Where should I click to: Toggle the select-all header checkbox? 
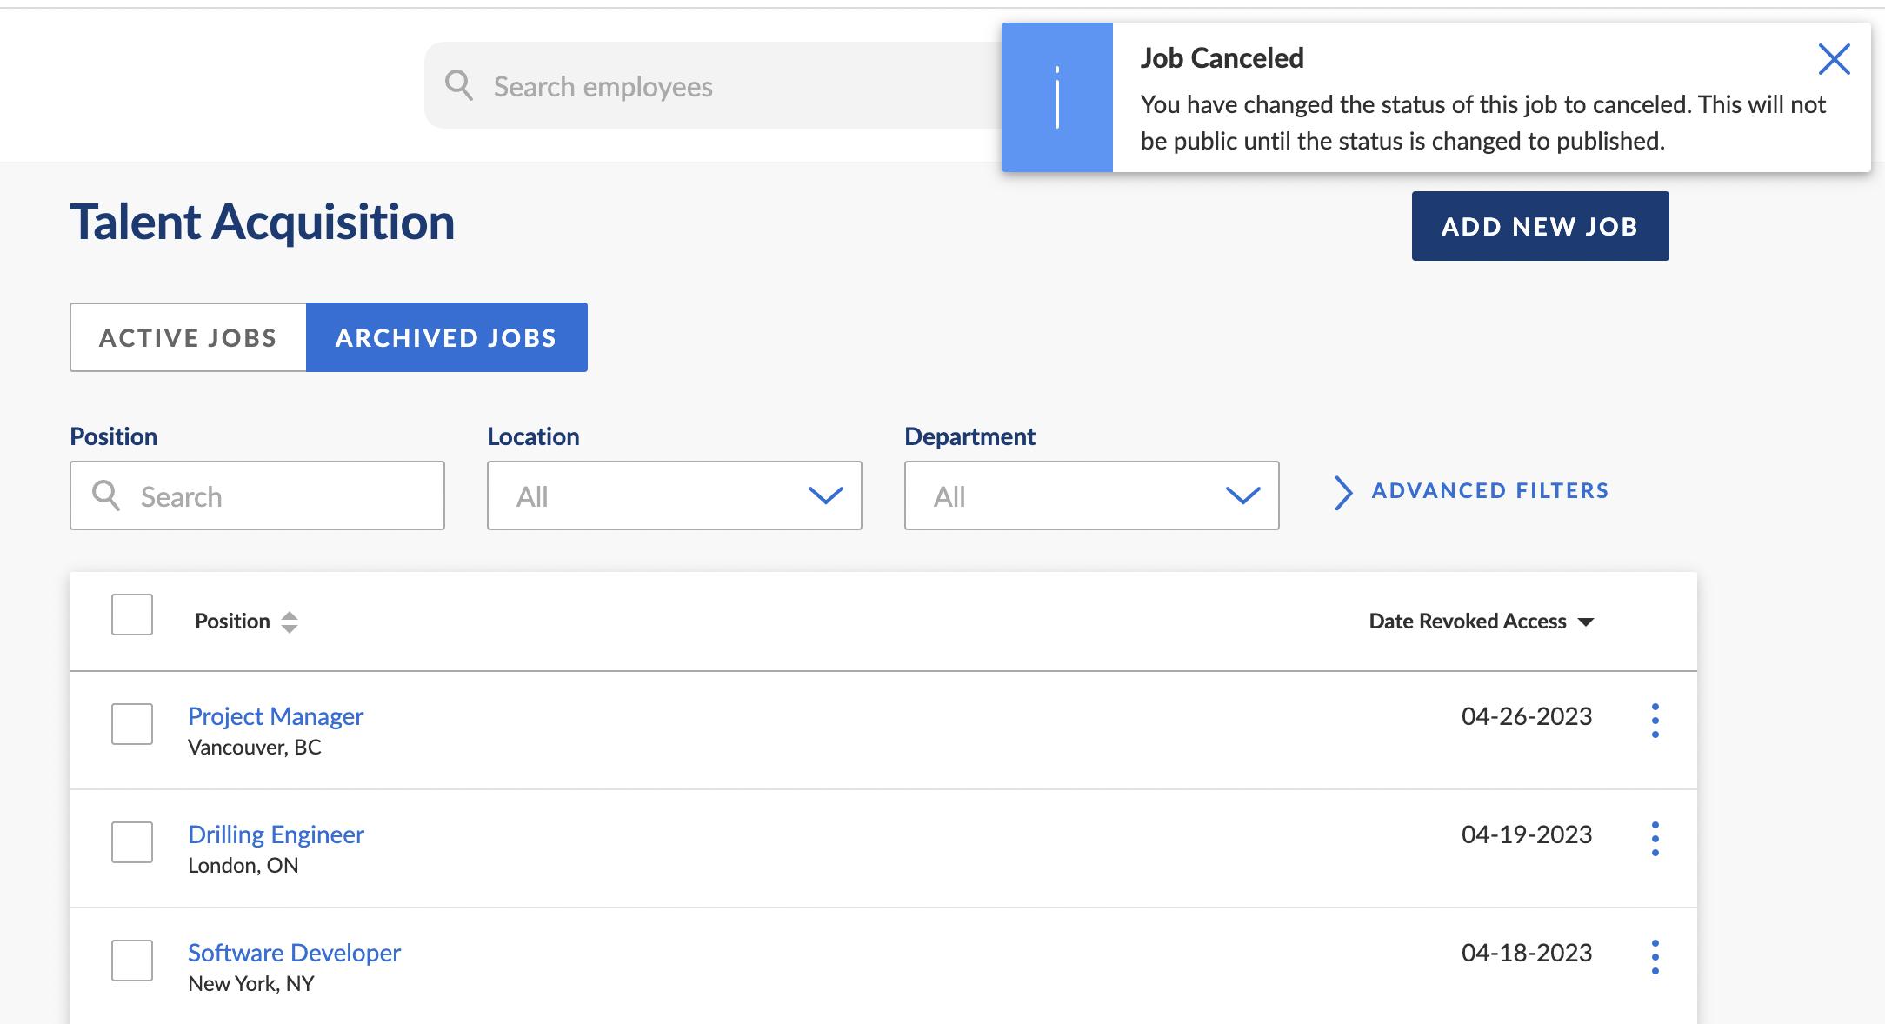click(132, 615)
